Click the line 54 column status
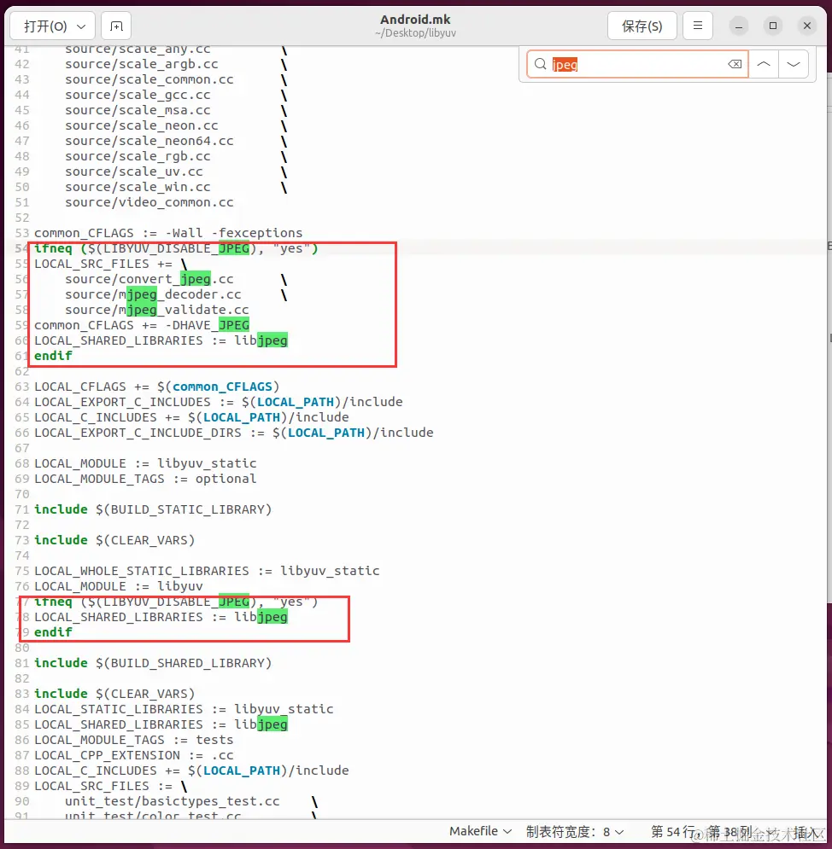832x849 pixels. 700,832
